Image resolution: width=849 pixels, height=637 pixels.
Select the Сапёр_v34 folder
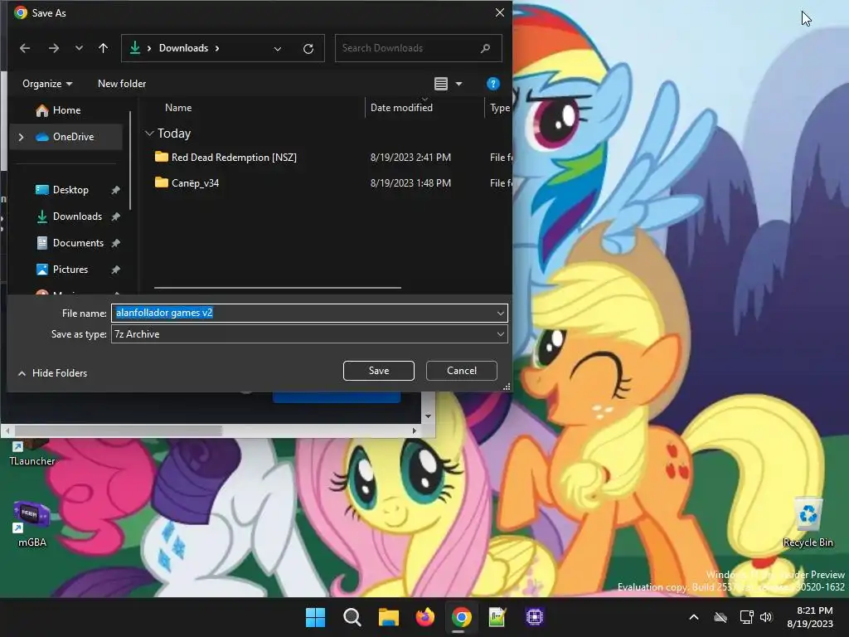[x=195, y=183]
